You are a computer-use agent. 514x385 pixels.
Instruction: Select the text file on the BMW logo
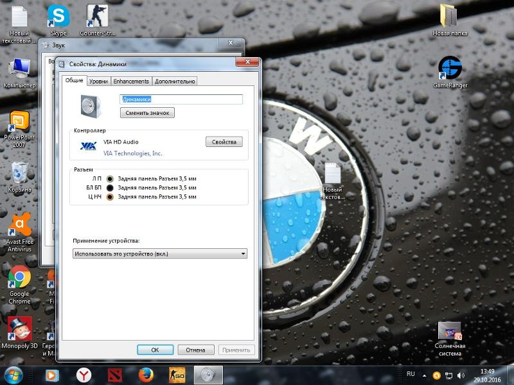[x=332, y=181]
